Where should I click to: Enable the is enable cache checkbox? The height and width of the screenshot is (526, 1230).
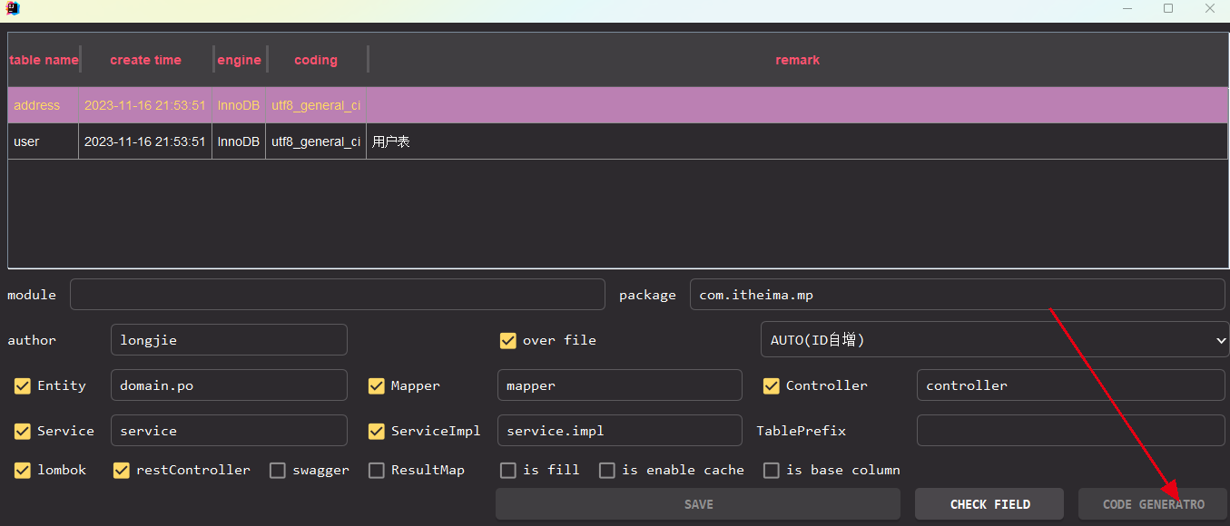(607, 471)
